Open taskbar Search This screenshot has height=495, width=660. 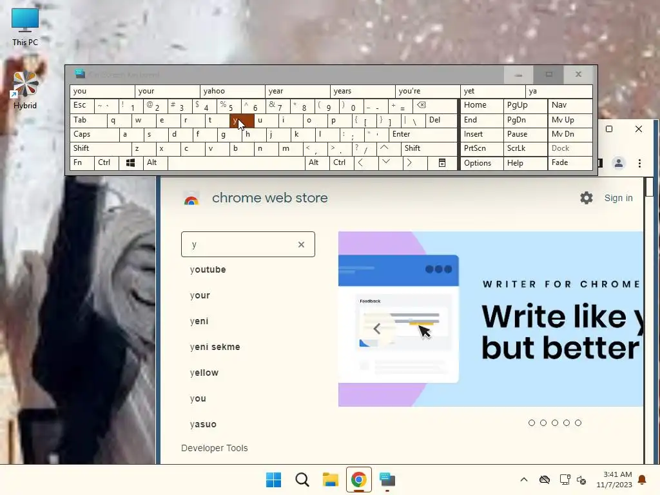(x=302, y=480)
